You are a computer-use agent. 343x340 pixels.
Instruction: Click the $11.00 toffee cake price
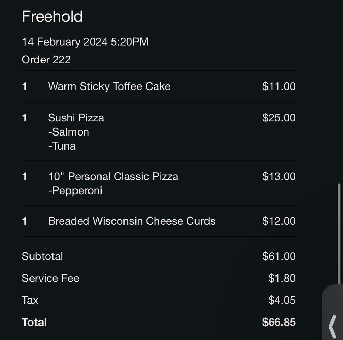[279, 86]
